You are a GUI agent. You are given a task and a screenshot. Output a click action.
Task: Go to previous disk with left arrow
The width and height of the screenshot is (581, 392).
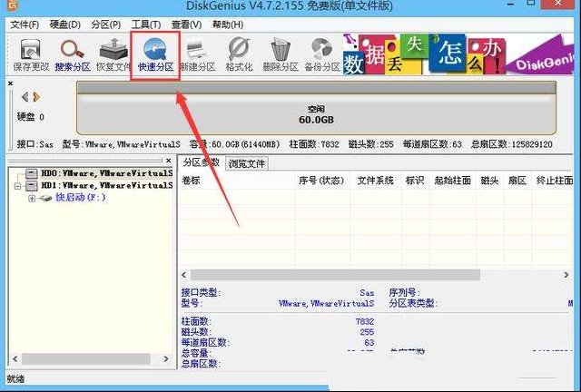[25, 97]
